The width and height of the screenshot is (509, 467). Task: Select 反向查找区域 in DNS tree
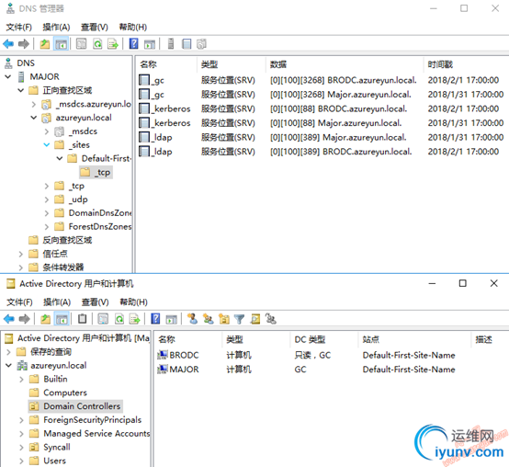[61, 240]
